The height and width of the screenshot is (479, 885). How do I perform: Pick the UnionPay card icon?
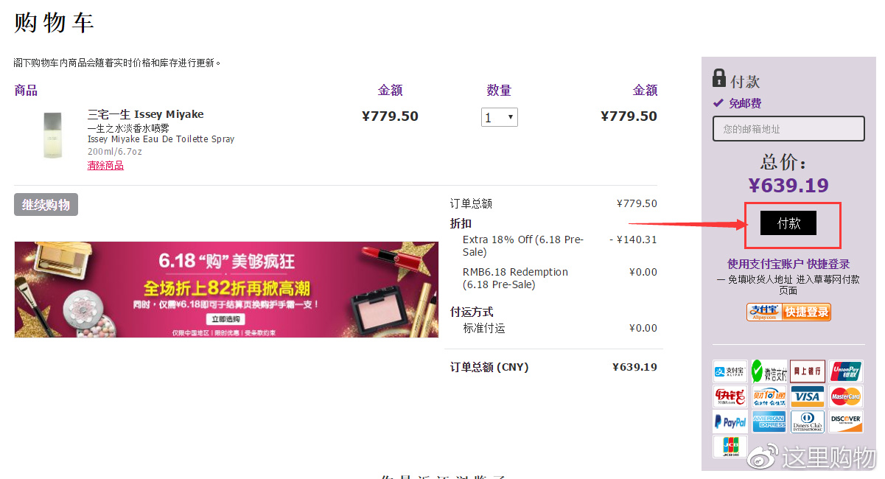click(x=846, y=371)
